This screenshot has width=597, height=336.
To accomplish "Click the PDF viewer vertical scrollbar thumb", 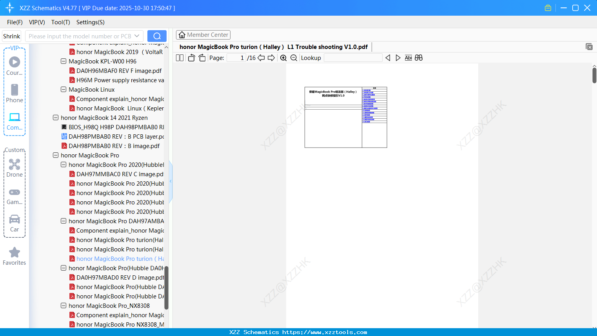I will (594, 75).
